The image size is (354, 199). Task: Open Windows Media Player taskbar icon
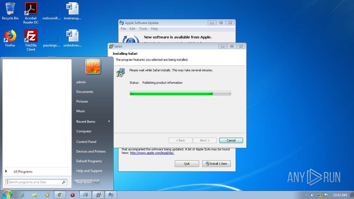tap(47, 195)
